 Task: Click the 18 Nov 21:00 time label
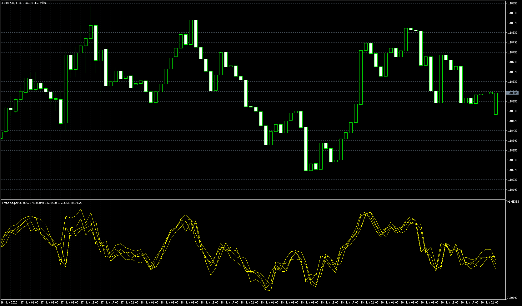click(249, 303)
